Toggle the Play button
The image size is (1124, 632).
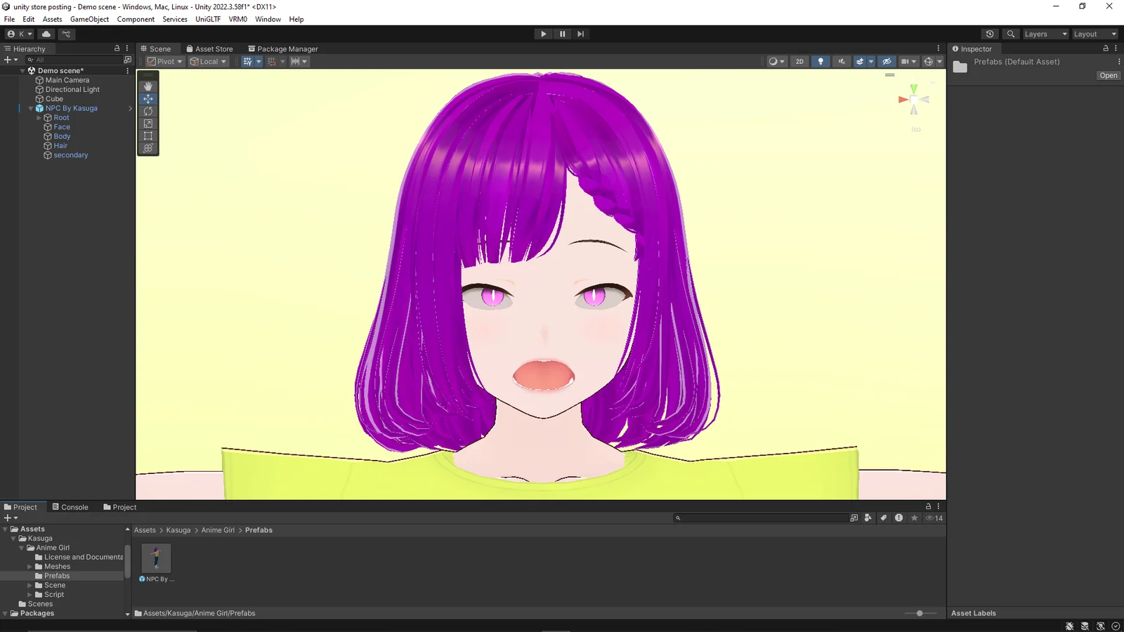[x=543, y=34]
